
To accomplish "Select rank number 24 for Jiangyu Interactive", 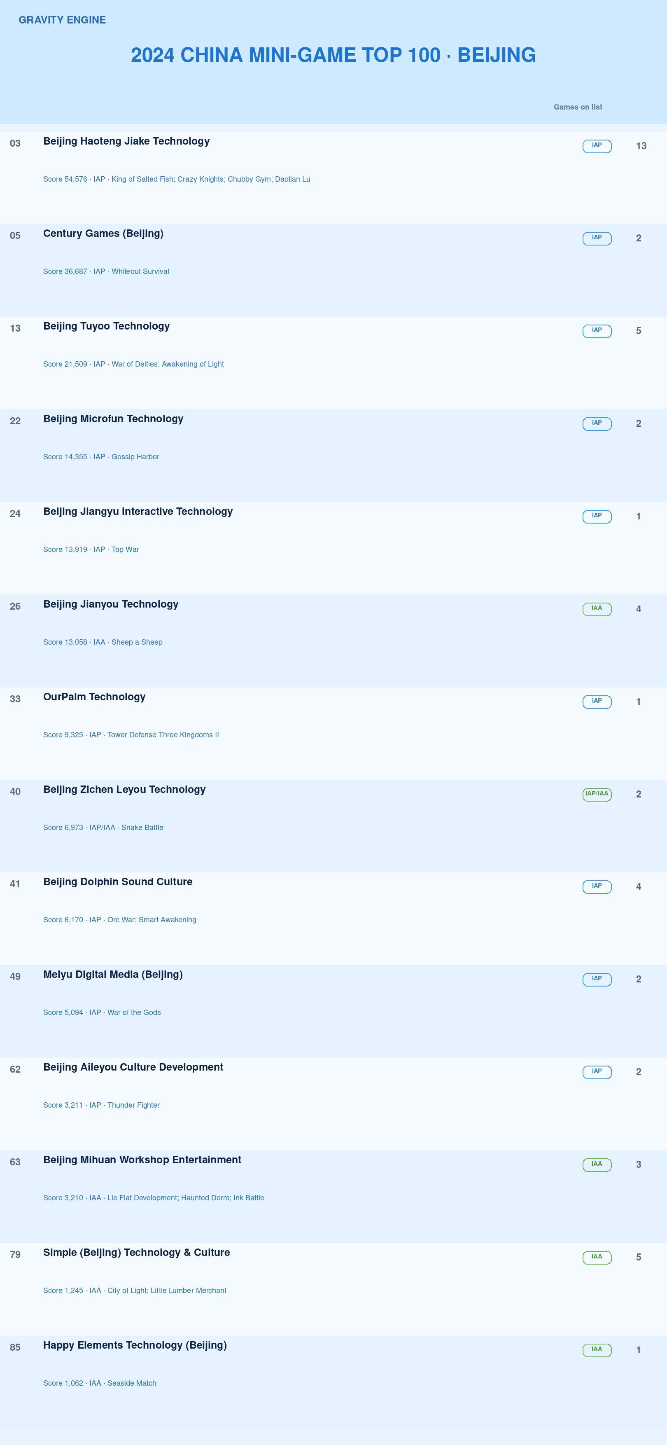I will 15,514.
